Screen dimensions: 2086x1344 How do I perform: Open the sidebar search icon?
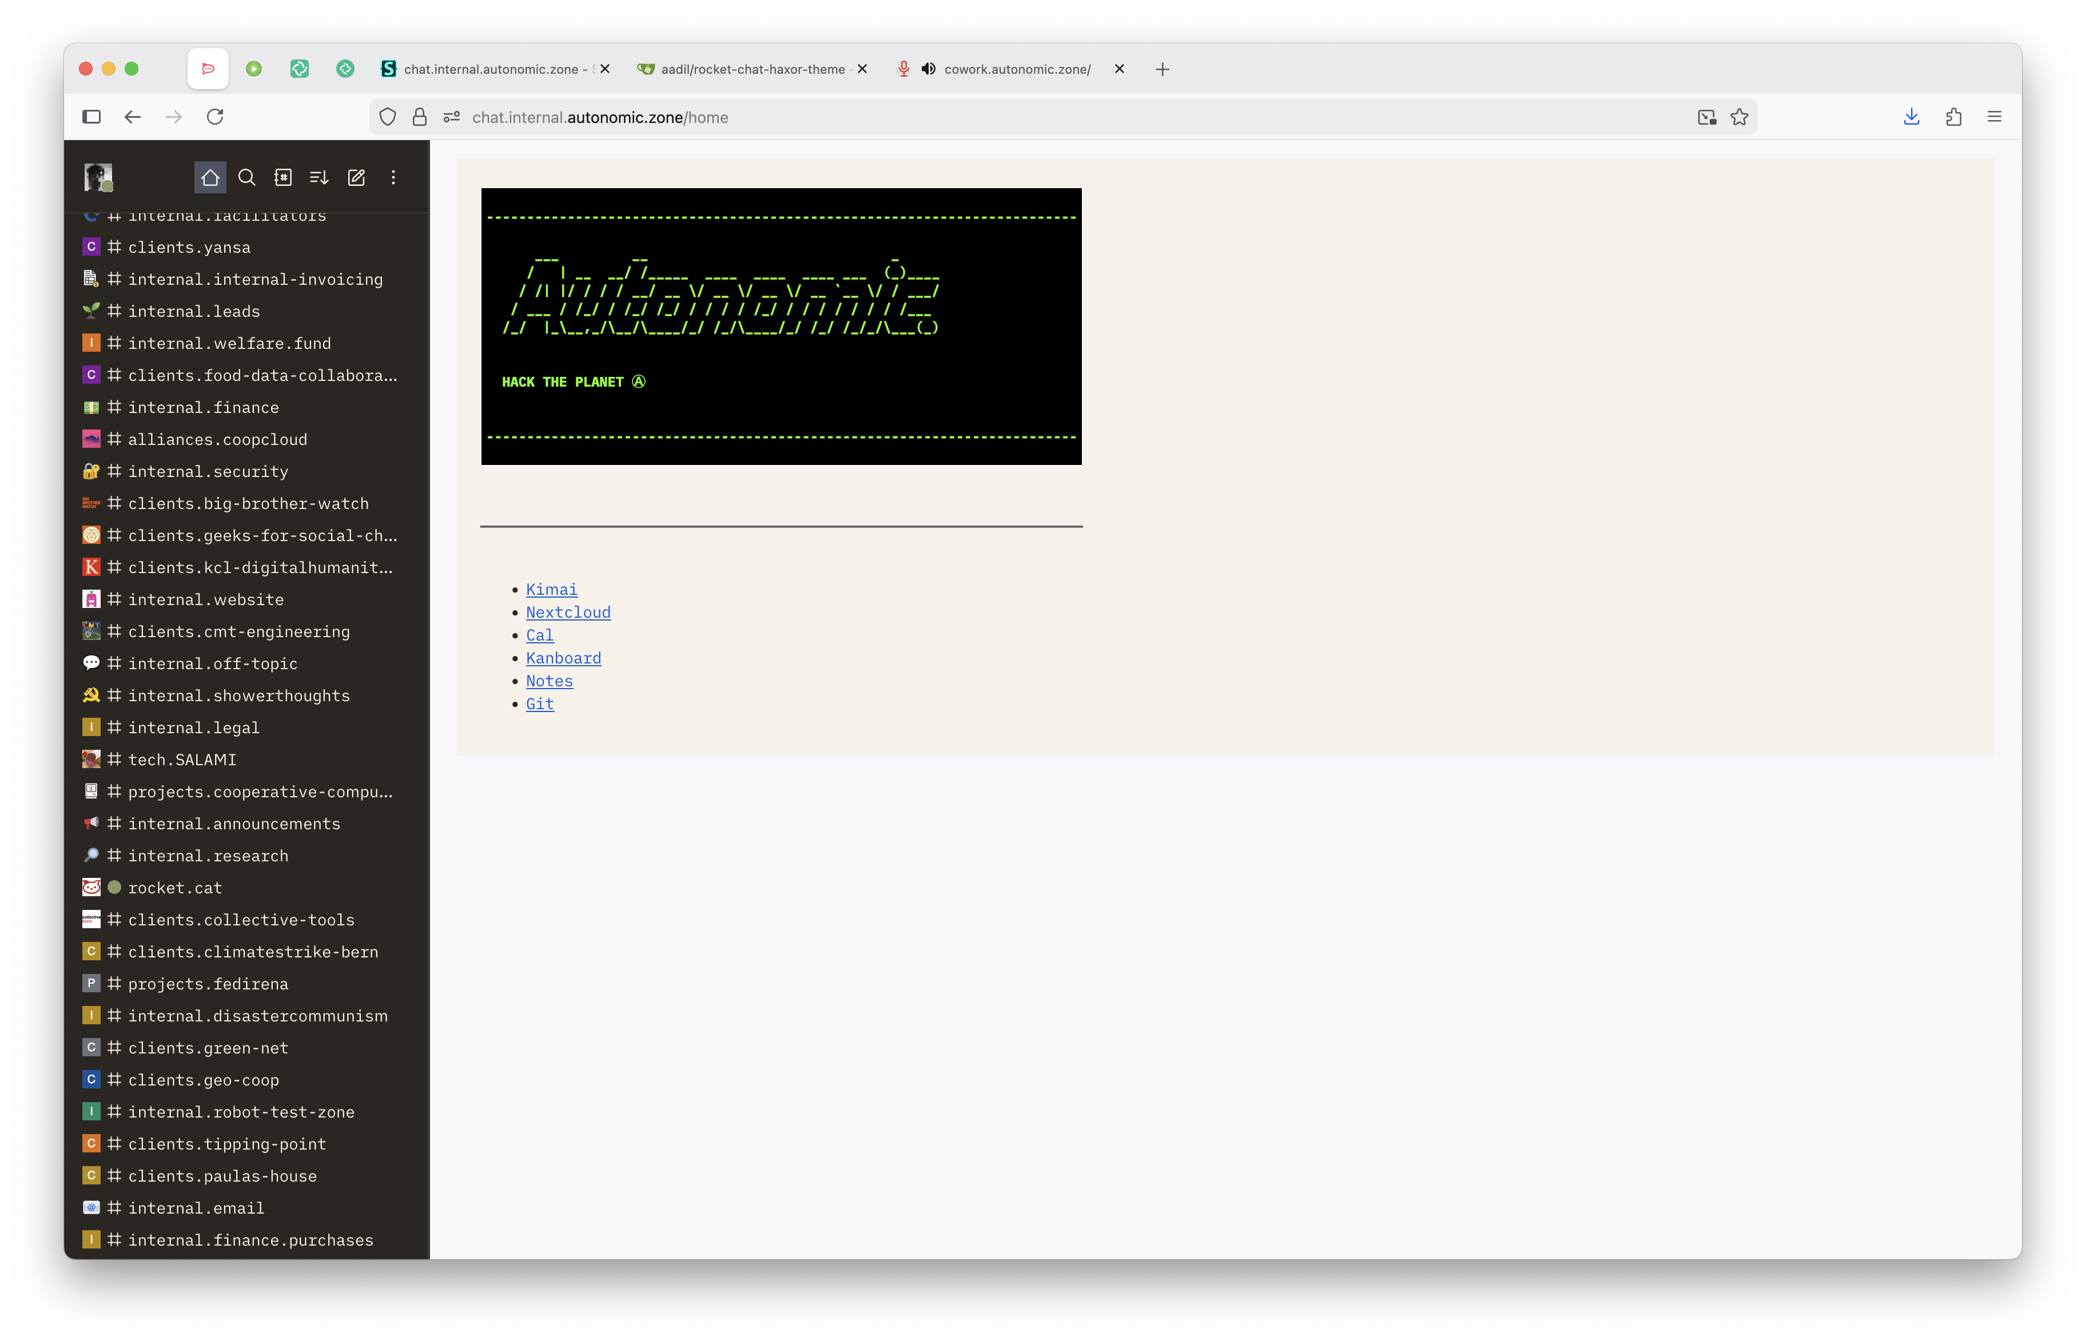(247, 178)
